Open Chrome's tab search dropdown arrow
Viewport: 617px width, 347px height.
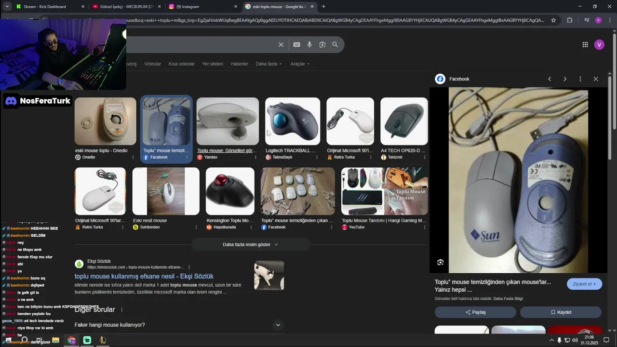[7, 6]
